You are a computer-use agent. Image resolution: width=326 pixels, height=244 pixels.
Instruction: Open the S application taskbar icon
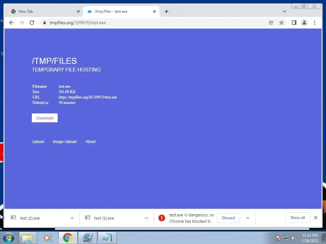(x=88, y=238)
